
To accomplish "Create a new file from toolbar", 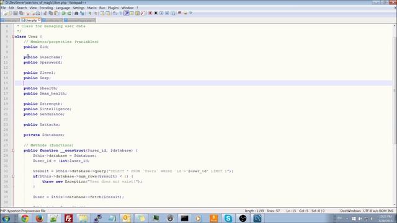I will pos(6,13).
